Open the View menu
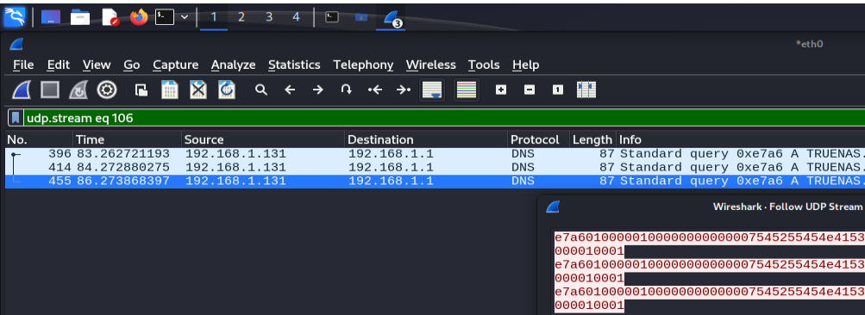 tap(97, 65)
